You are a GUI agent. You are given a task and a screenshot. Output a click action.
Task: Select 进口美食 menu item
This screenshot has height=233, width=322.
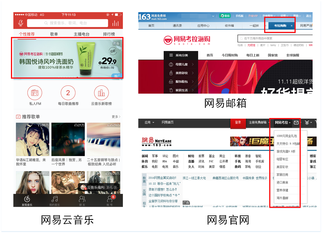(x=282, y=183)
